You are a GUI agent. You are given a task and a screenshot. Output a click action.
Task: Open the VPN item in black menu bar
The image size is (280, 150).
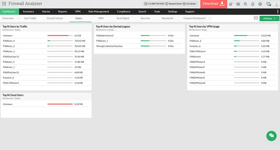click(x=78, y=11)
